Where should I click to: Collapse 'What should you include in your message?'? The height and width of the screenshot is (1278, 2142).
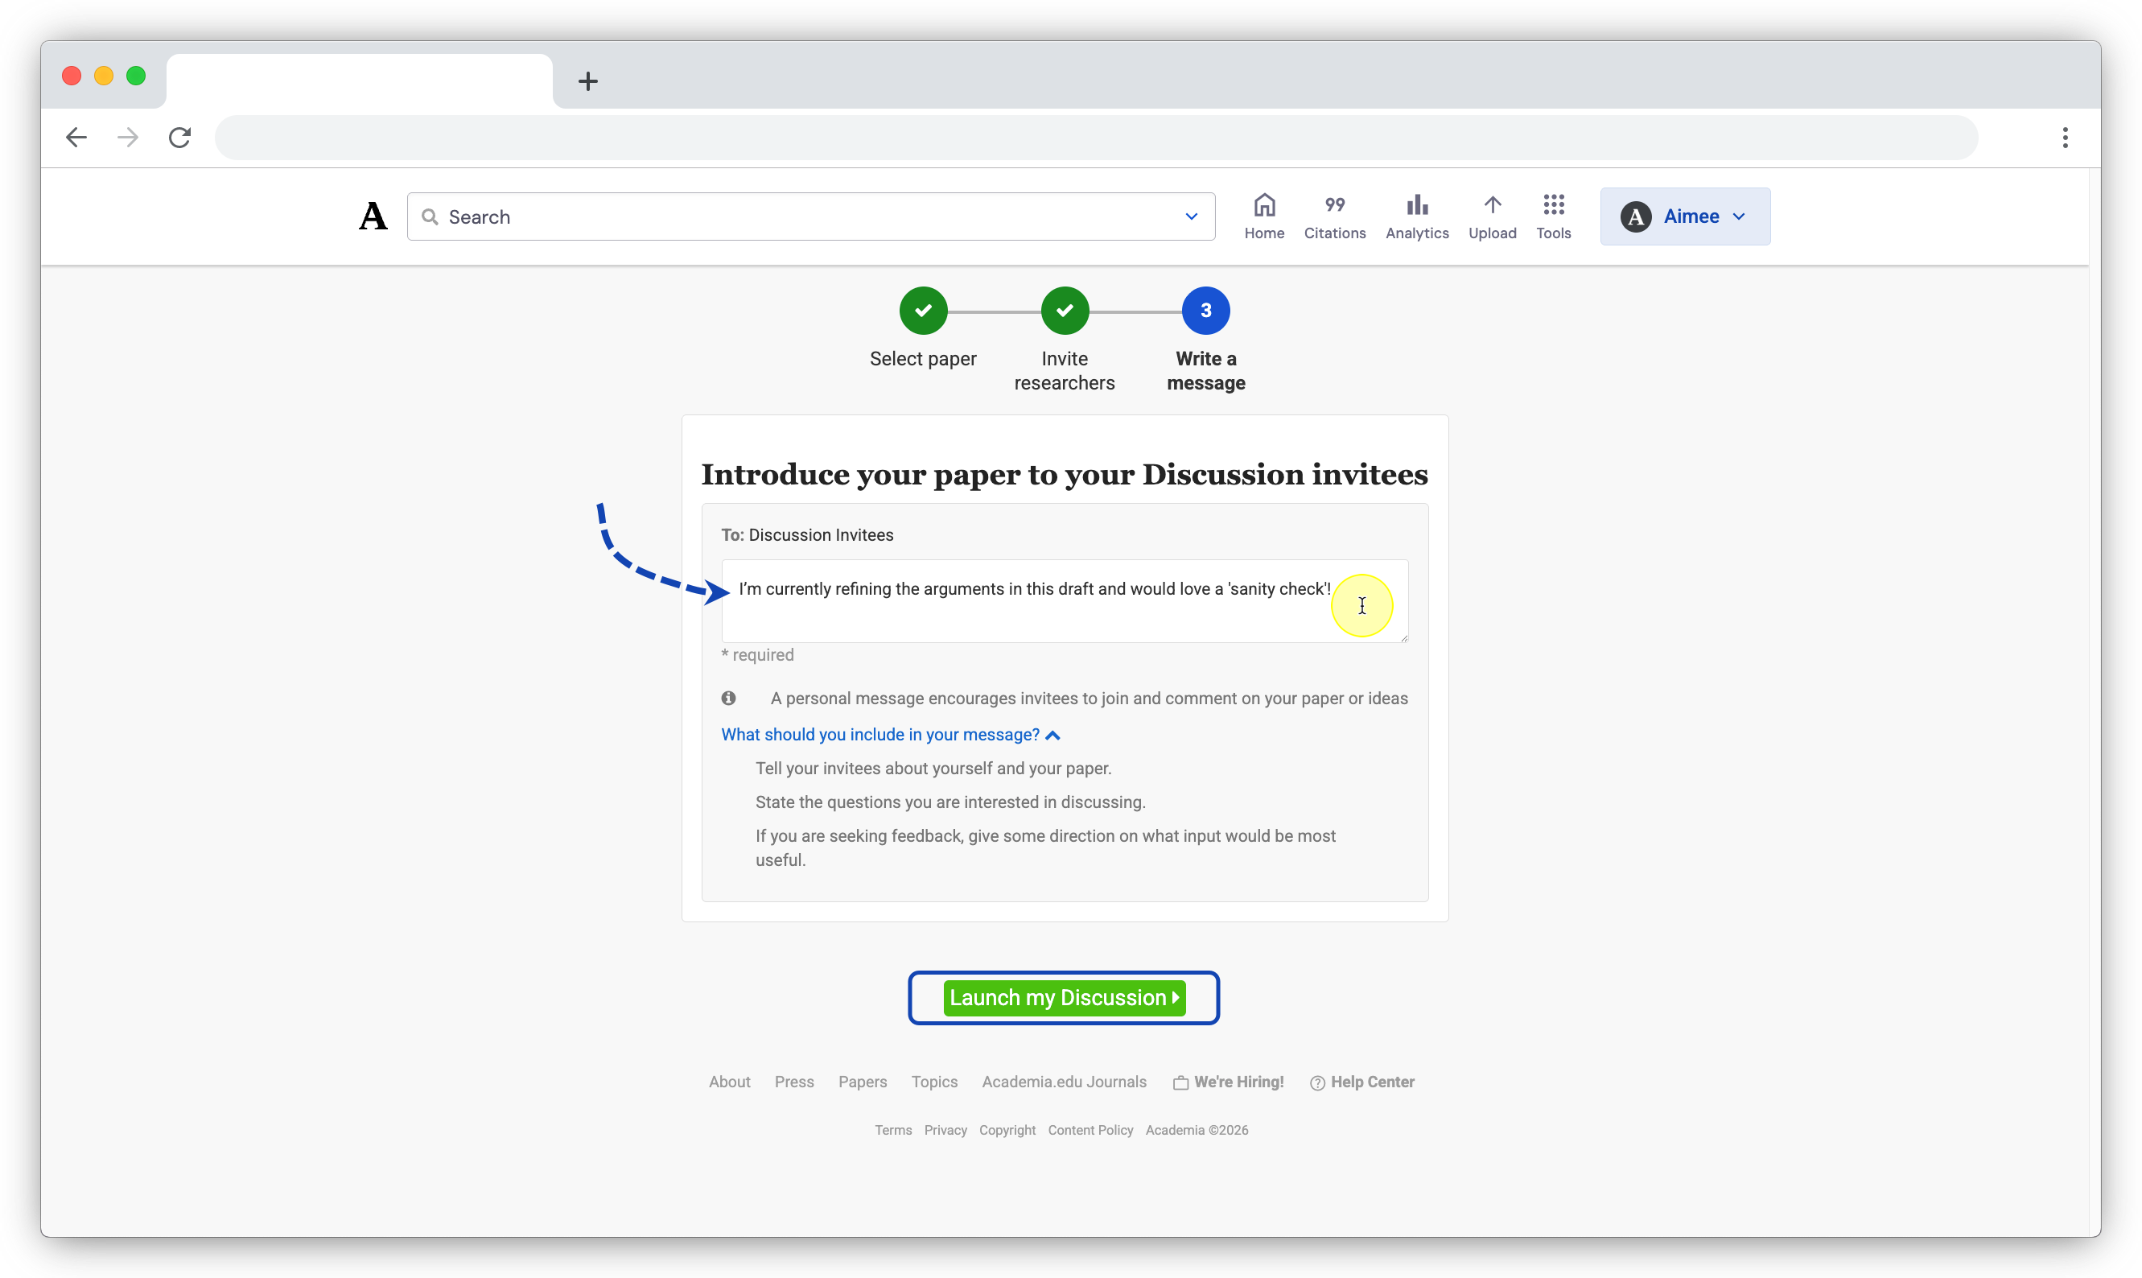[890, 735]
